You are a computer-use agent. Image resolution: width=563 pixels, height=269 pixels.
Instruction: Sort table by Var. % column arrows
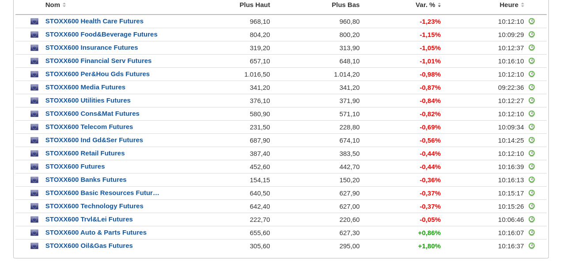click(x=439, y=5)
